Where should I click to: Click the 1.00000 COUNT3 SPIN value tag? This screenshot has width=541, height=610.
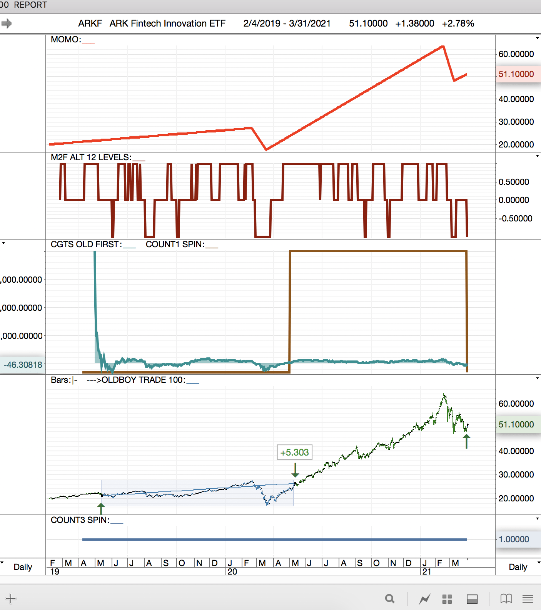(x=518, y=539)
